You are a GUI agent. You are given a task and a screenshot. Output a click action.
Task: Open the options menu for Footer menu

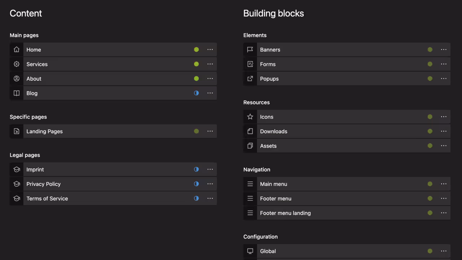(444, 198)
